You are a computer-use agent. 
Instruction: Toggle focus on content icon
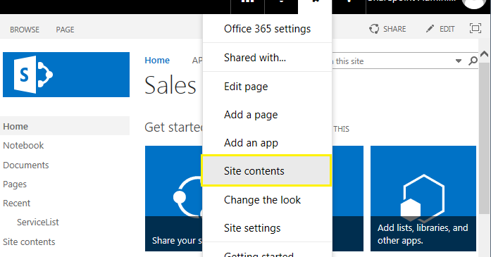click(x=476, y=28)
